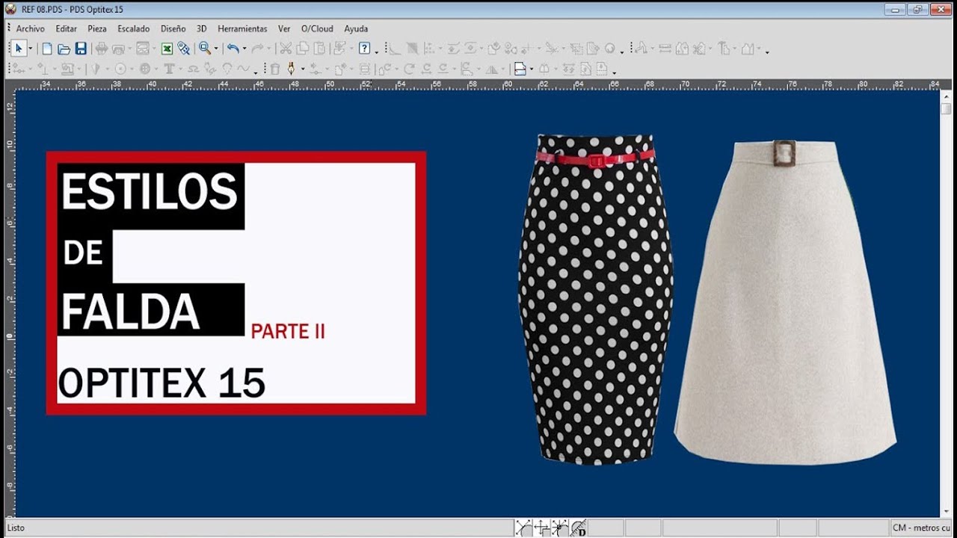Open dropdown arrow beside the zoom magnifier
The height and width of the screenshot is (538, 957).
point(216,49)
